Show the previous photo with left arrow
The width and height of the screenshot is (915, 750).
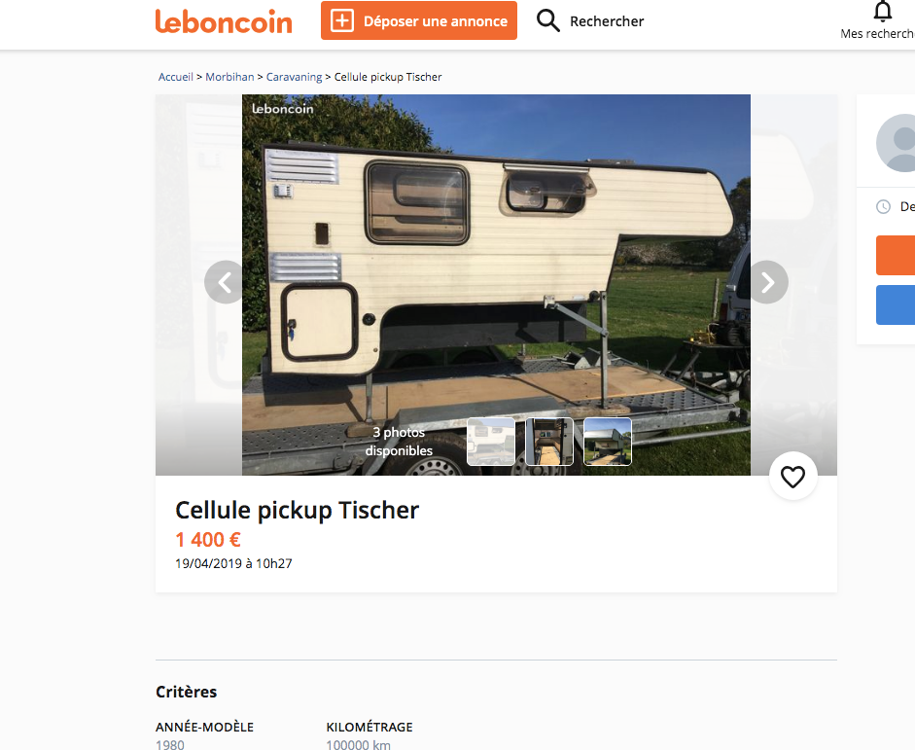tap(226, 282)
